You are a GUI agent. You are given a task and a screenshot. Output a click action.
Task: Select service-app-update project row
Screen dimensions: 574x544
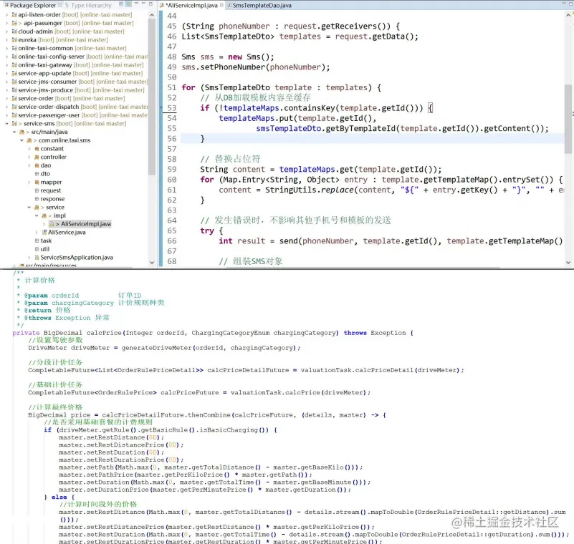77,74
